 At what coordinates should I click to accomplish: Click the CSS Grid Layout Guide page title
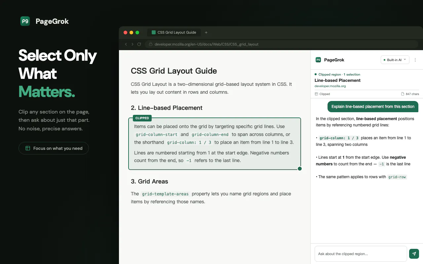pos(174,71)
